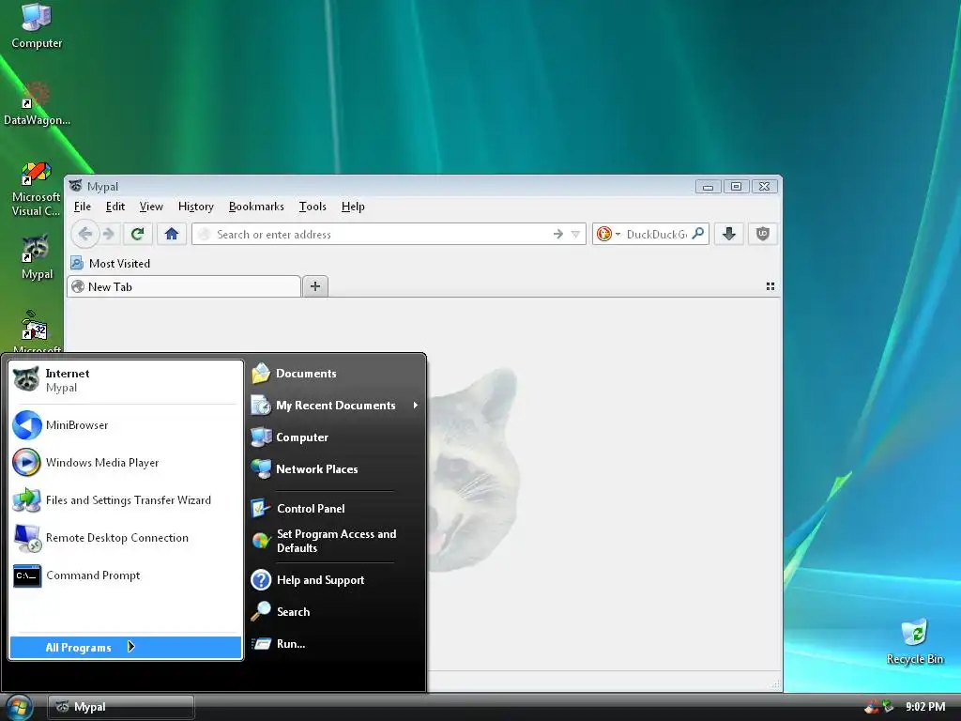The width and height of the screenshot is (961, 721).
Task: Open a new tab with plus button
Action: (315, 286)
